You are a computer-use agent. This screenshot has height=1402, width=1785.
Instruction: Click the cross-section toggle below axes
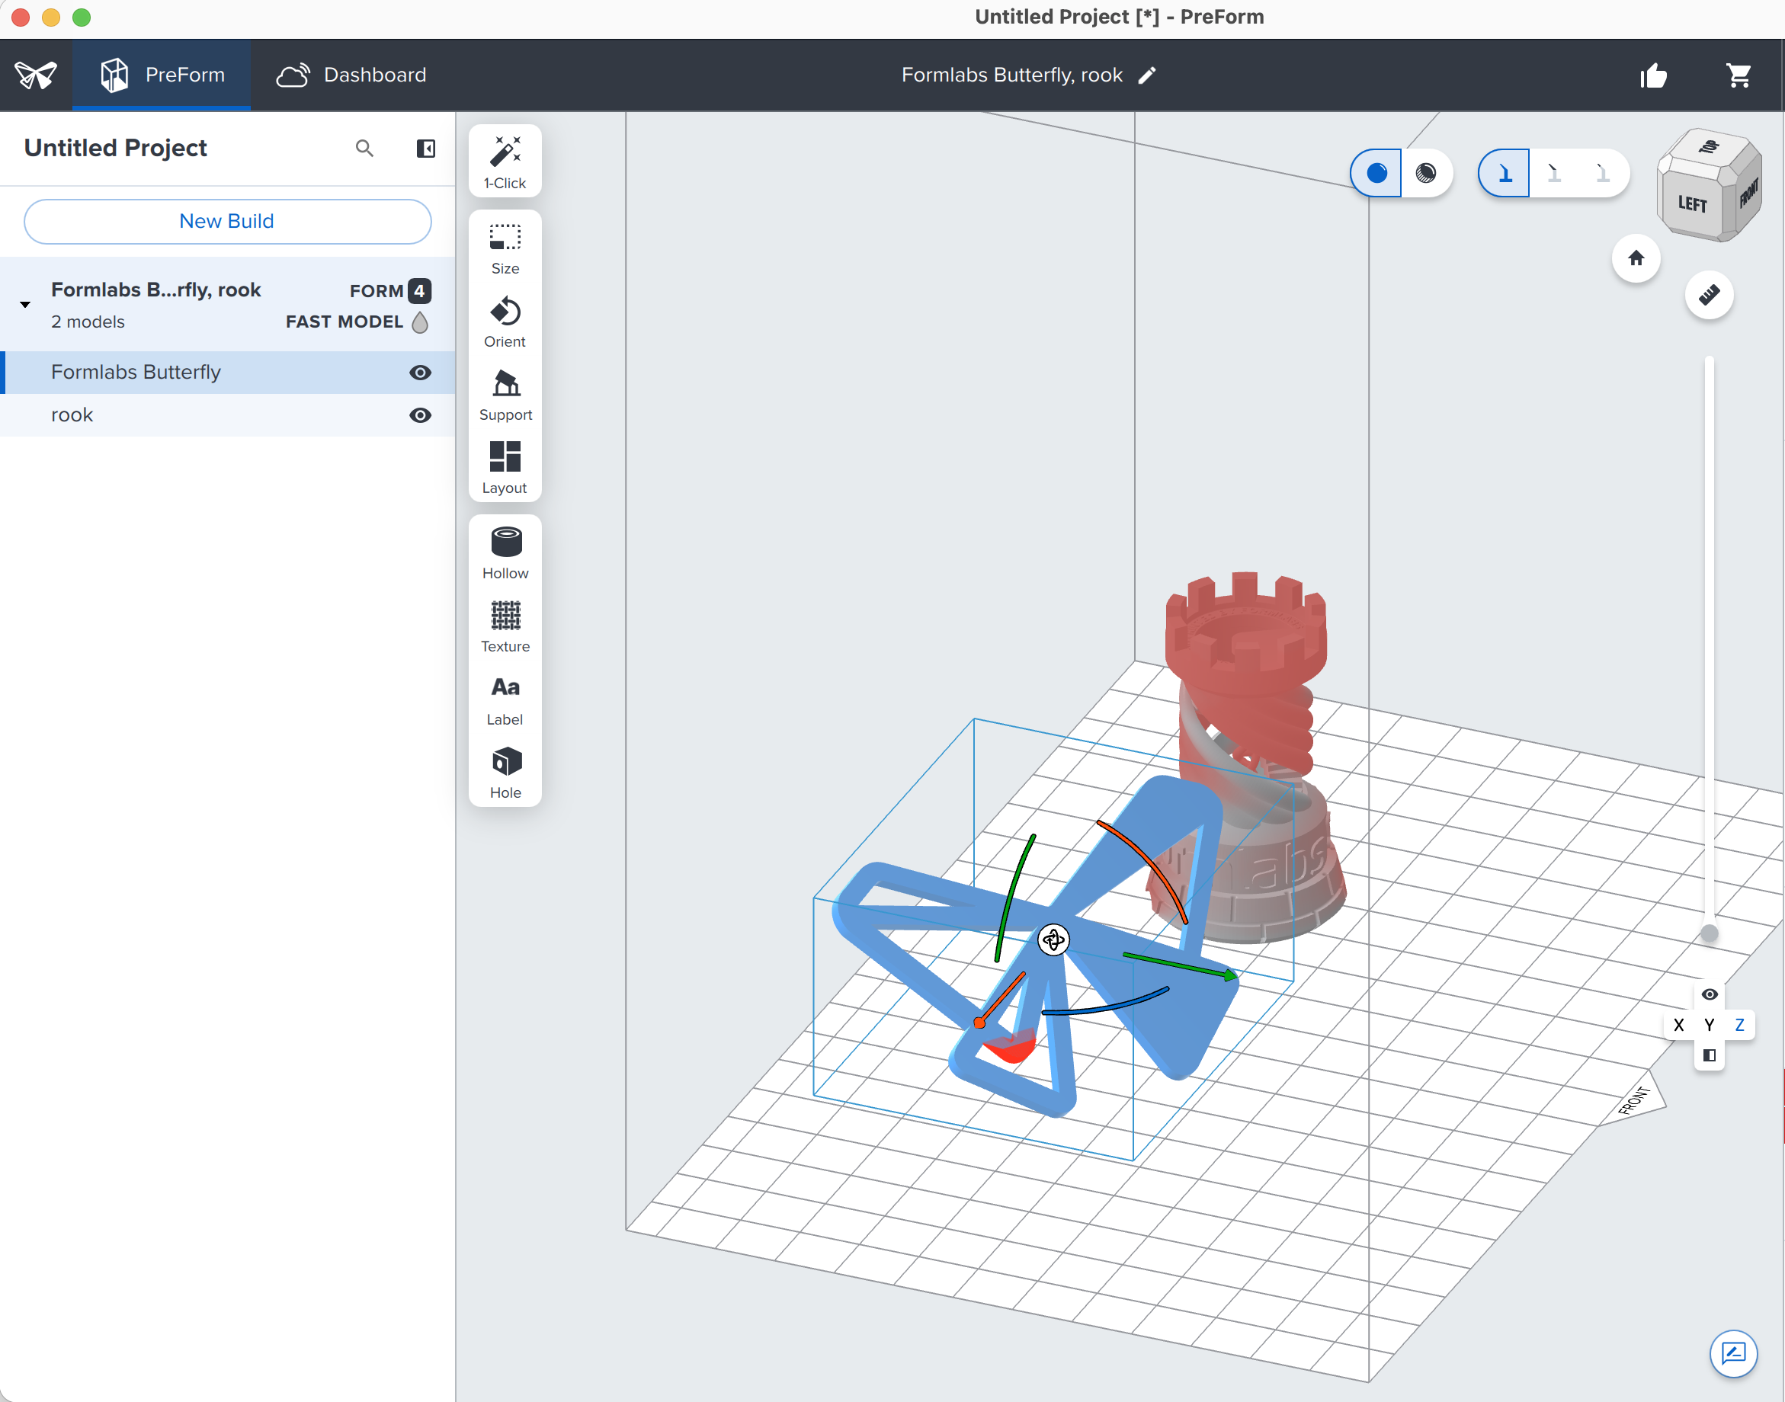[x=1709, y=1055]
